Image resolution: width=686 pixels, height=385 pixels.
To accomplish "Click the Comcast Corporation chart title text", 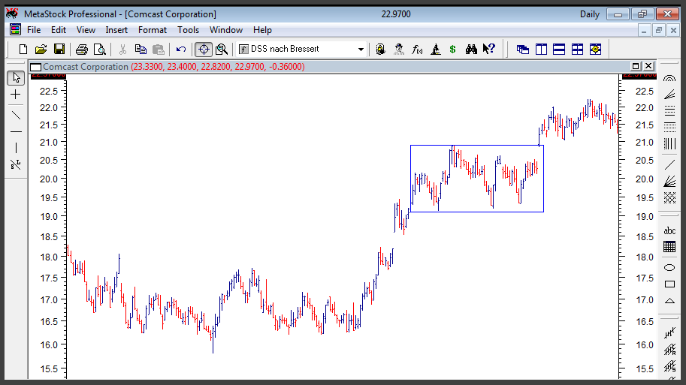I will 86,67.
